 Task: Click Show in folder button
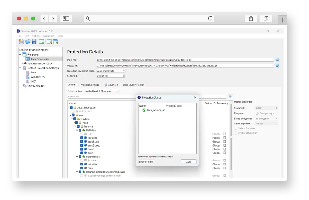146,161
